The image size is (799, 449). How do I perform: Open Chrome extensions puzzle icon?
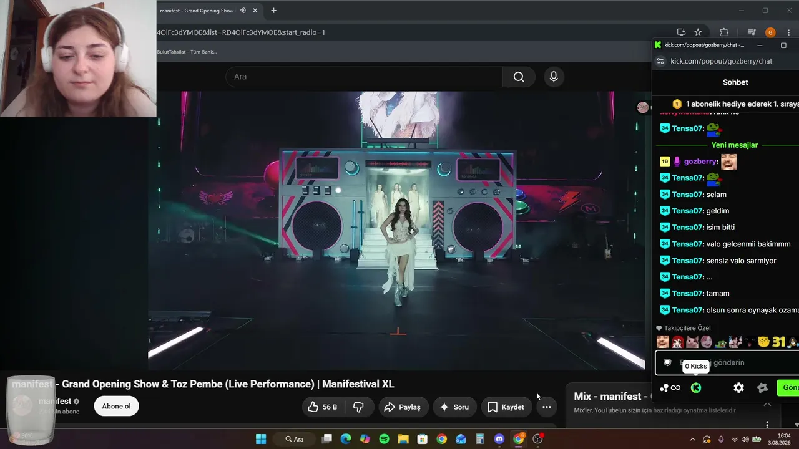pos(724,32)
